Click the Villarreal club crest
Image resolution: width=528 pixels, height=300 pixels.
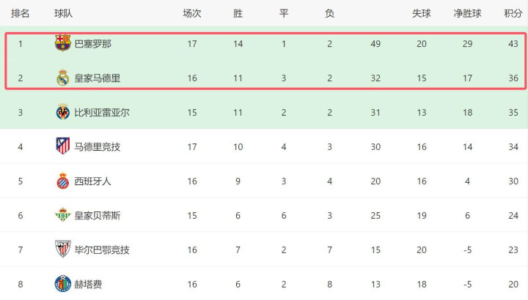pyautogui.click(x=63, y=112)
